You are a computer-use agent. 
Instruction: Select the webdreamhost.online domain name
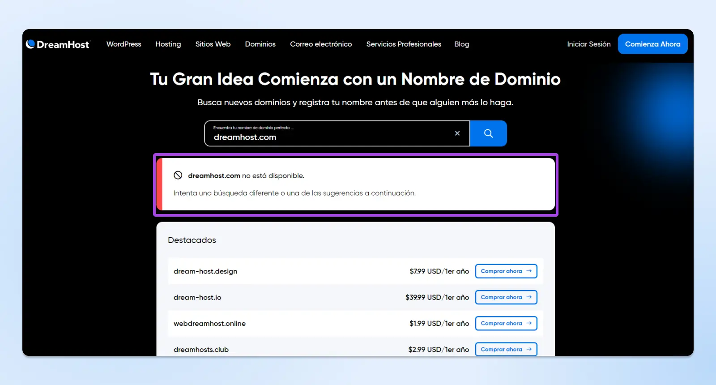coord(209,323)
